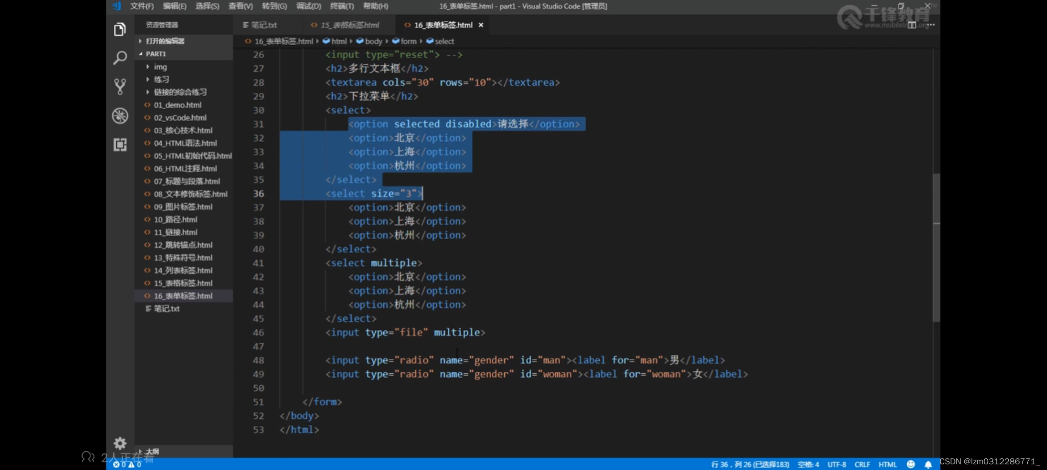The height and width of the screenshot is (470, 1047).
Task: Open the editor more actions ellipsis
Action: (x=931, y=25)
